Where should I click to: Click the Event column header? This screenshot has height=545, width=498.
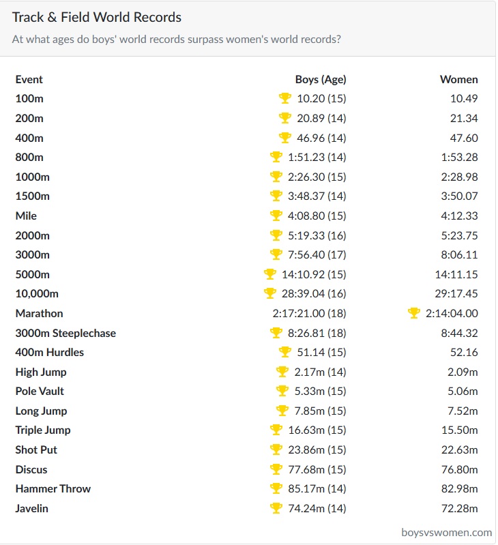29,79
